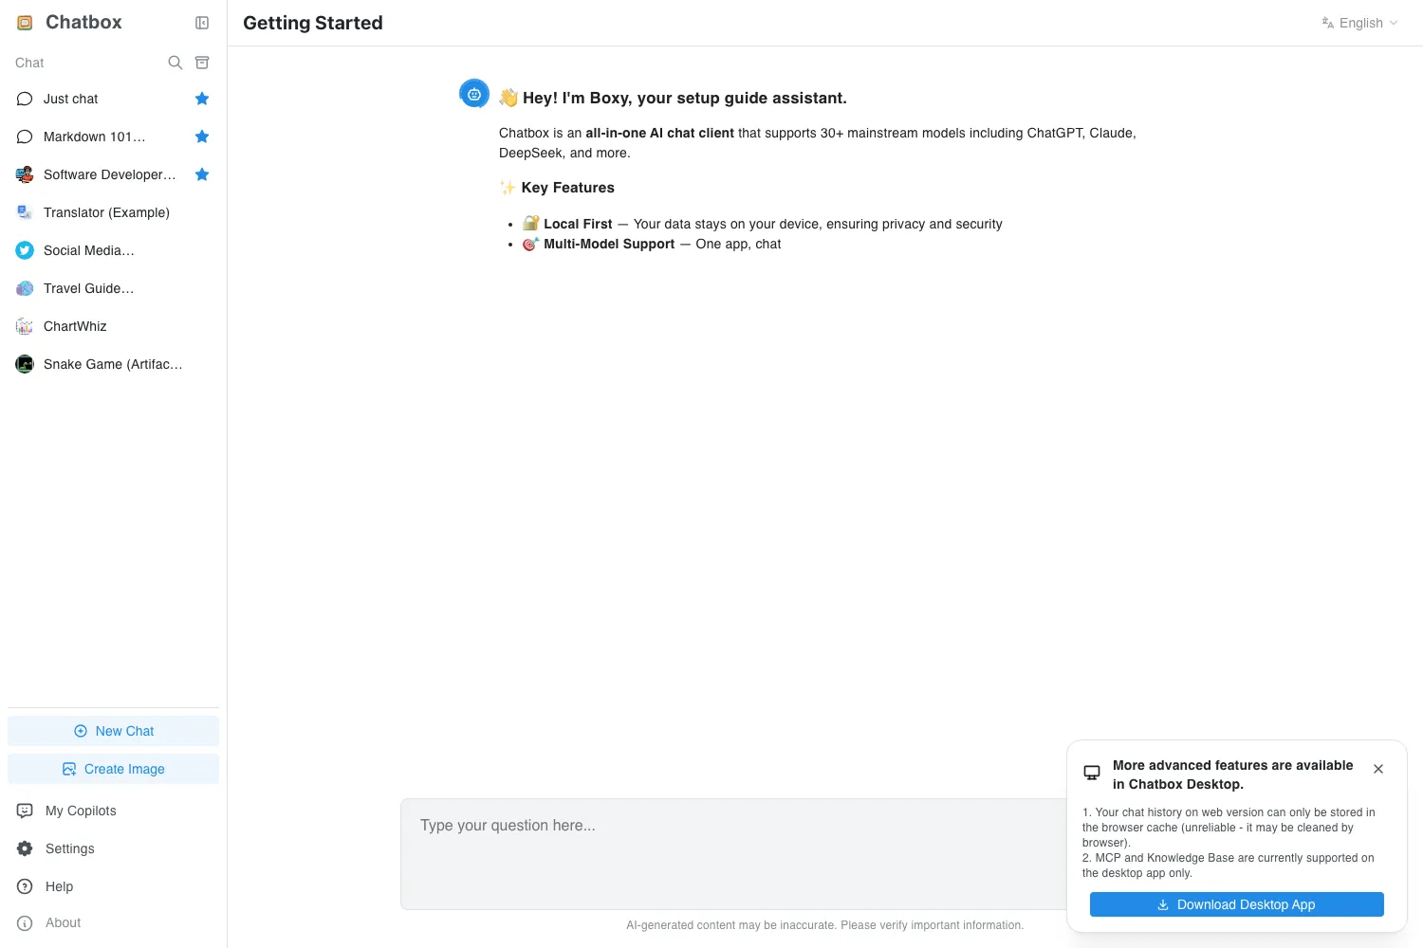Start a New Chat
Viewport: 1423px width, 948px height.
click(x=113, y=731)
